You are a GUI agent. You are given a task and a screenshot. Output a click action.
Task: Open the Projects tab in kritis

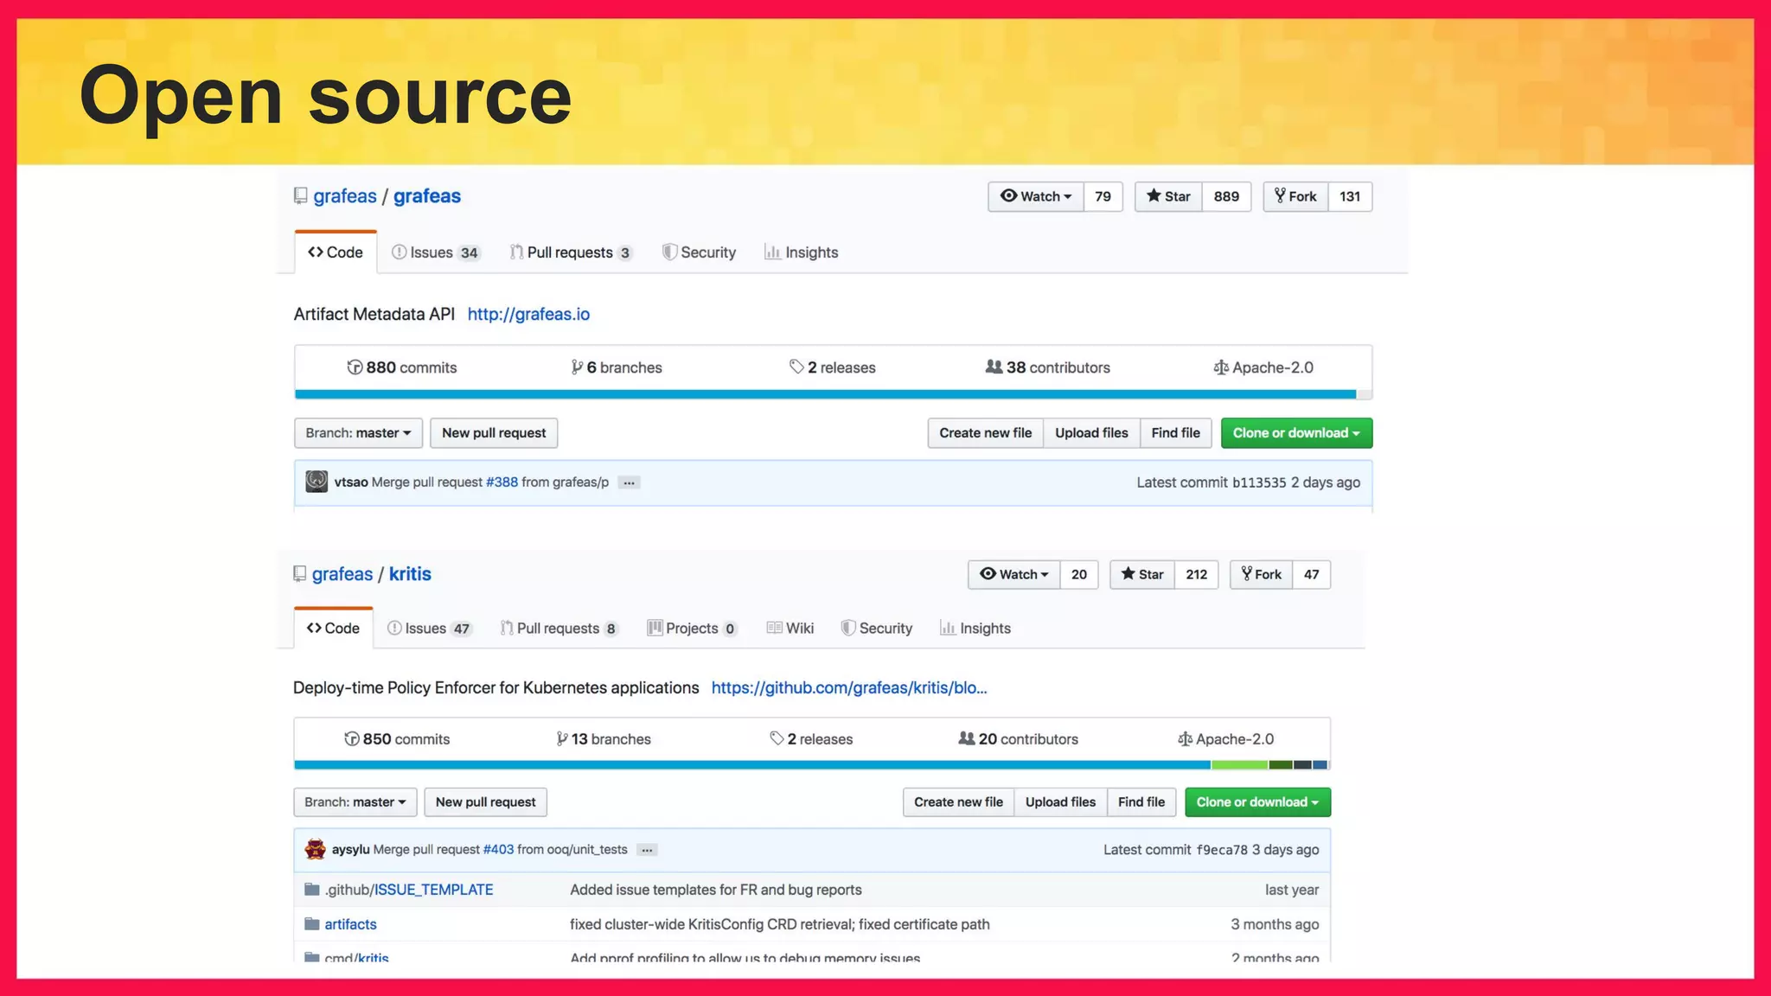[x=693, y=629]
